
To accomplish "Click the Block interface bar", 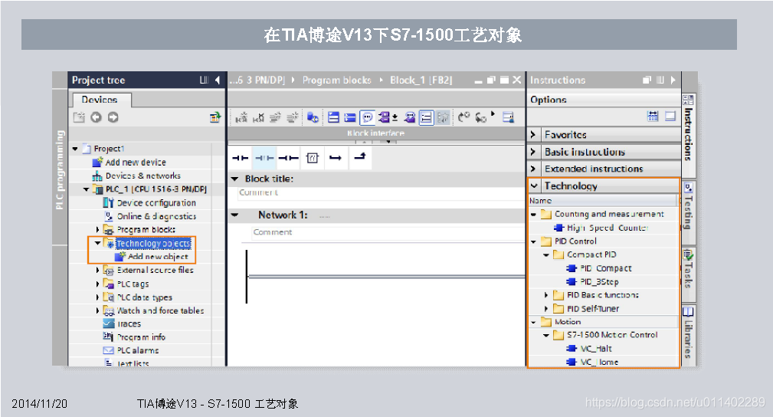I will pos(375,133).
